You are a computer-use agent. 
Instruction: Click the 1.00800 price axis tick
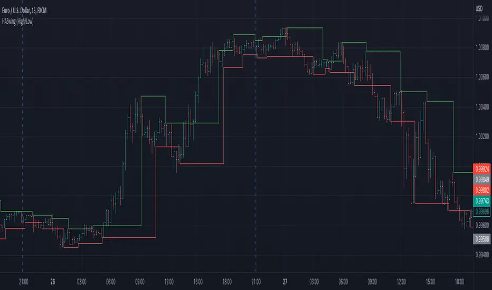(481, 47)
